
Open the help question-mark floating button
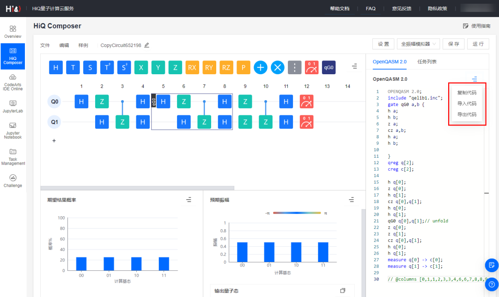[x=492, y=285]
